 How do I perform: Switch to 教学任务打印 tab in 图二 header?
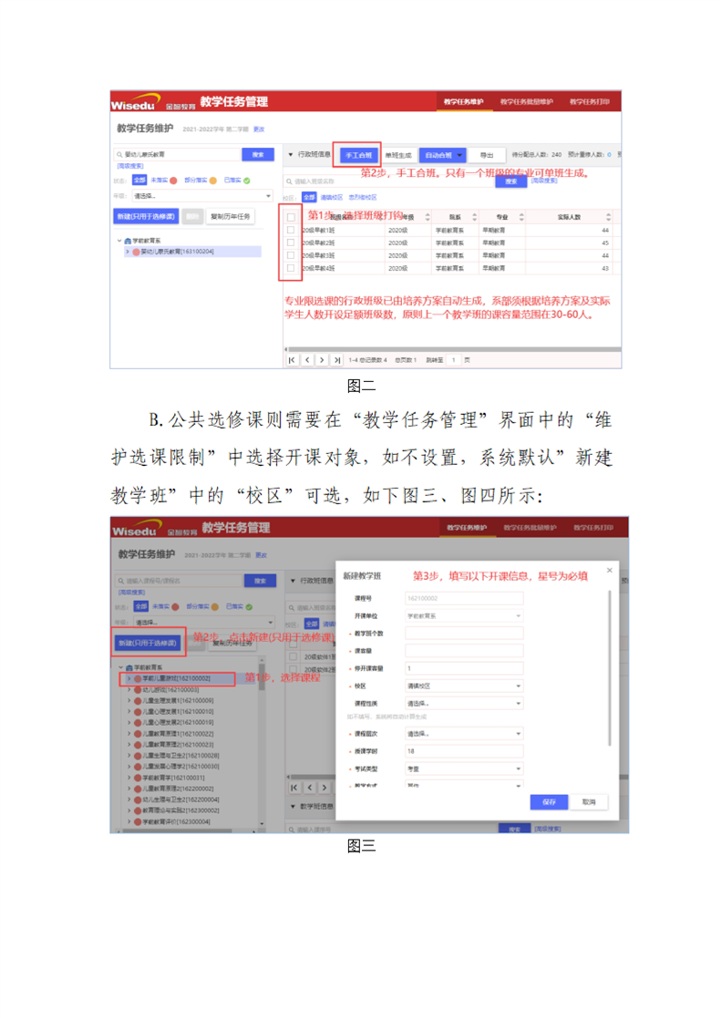tap(590, 101)
